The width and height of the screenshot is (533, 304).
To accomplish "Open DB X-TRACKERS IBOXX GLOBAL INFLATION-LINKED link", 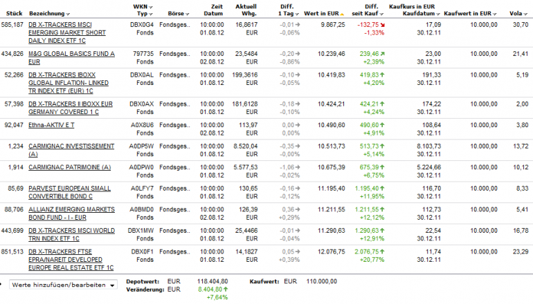I will [x=69, y=83].
